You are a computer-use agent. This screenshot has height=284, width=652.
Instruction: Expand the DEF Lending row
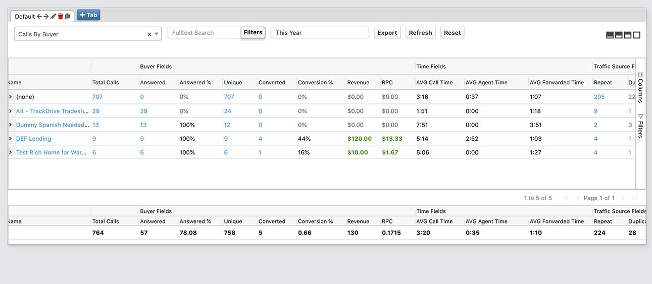[x=11, y=139]
